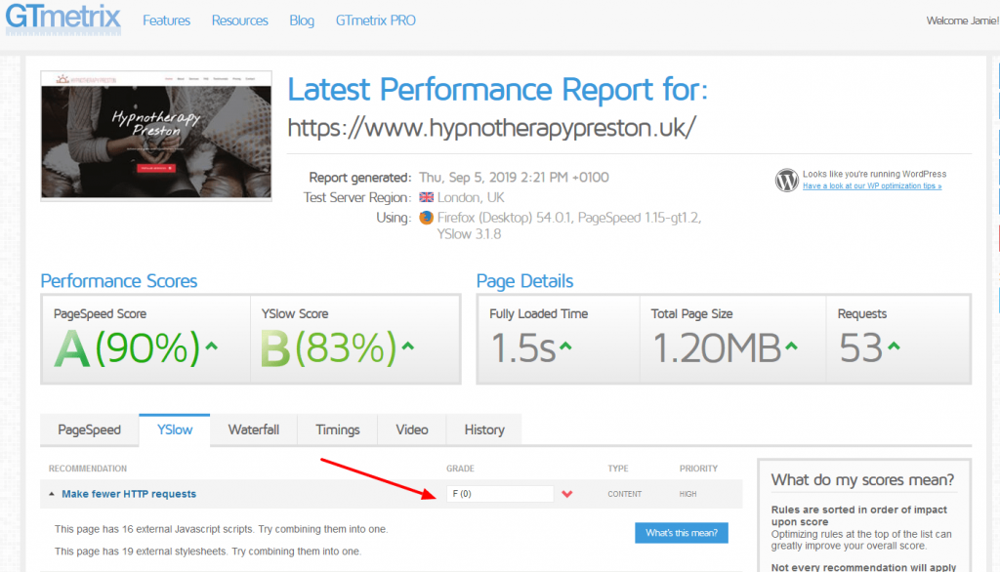Click the green arrow beside PageSpeed score
Screen dimensions: 1000x572
tap(212, 347)
